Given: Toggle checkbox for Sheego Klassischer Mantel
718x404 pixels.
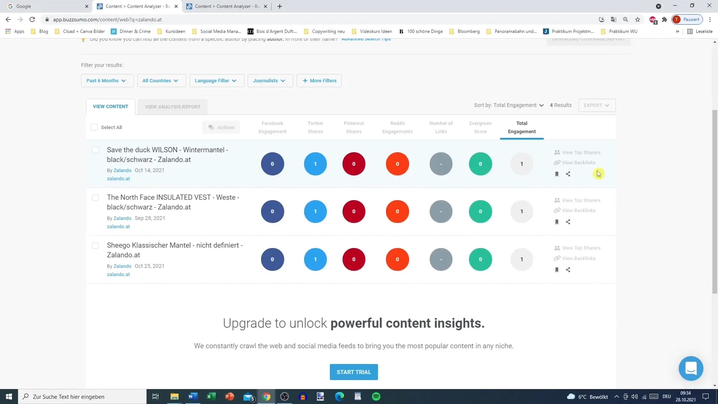Looking at the screenshot, I should tap(96, 245).
